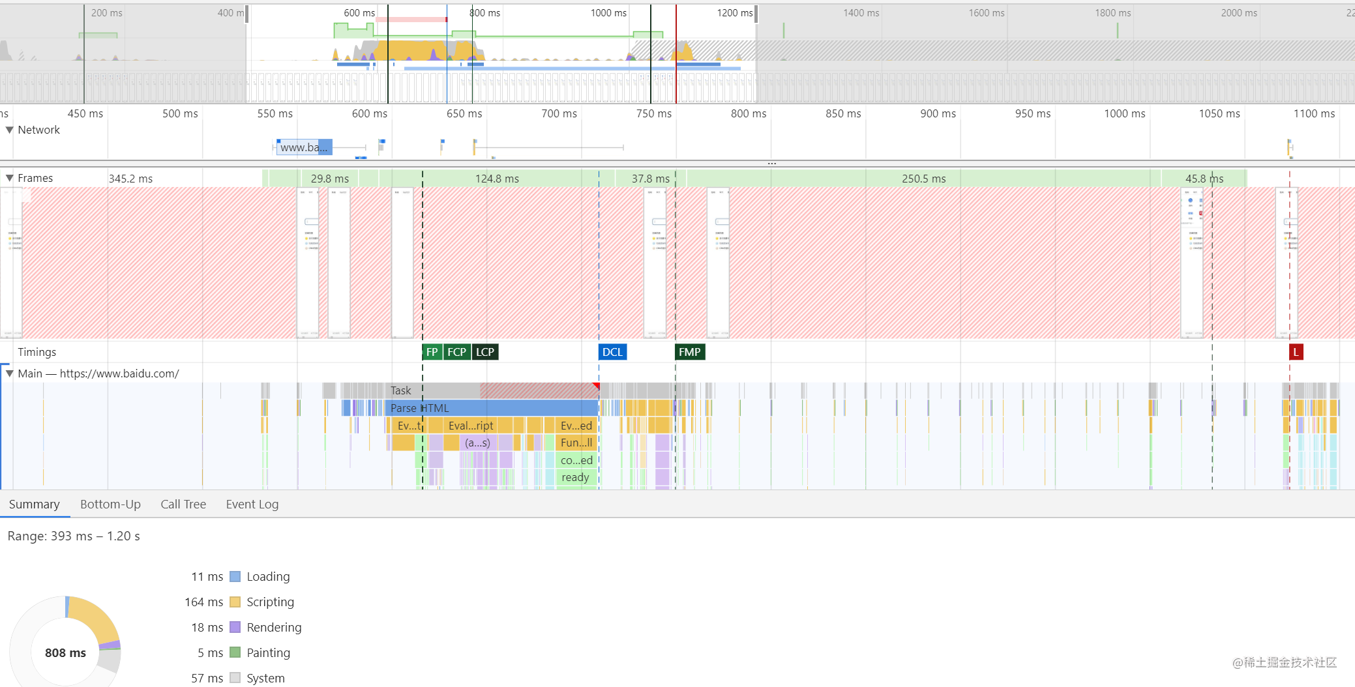Click the red L load marker
1355x687 pixels.
point(1296,352)
